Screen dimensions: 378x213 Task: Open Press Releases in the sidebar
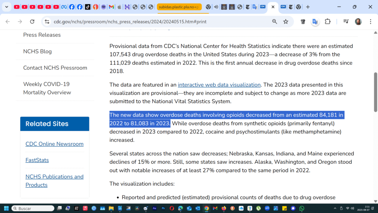pyautogui.click(x=42, y=35)
